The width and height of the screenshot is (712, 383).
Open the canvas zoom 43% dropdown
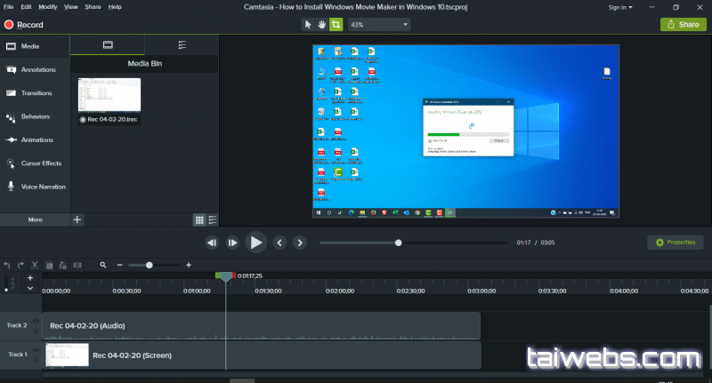[x=378, y=25]
